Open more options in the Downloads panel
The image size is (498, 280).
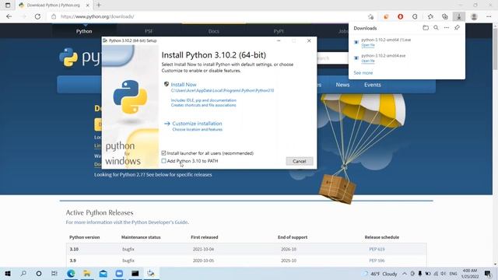[447, 28]
